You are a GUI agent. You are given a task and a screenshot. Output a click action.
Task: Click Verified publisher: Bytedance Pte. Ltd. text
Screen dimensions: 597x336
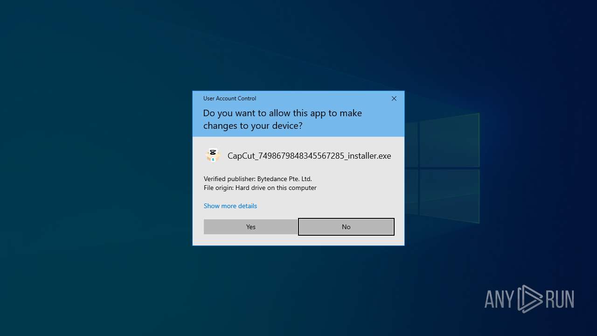258,179
